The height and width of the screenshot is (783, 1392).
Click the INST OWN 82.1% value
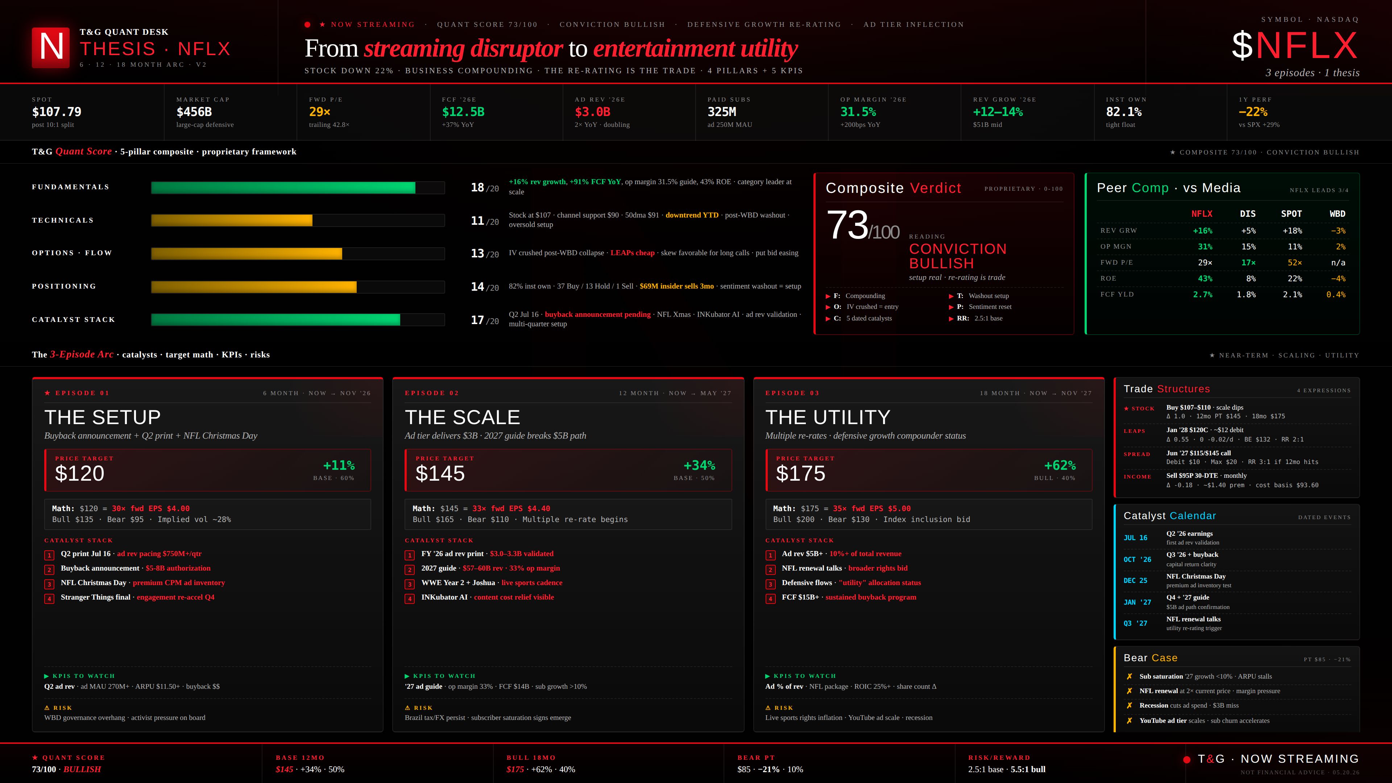[1124, 112]
